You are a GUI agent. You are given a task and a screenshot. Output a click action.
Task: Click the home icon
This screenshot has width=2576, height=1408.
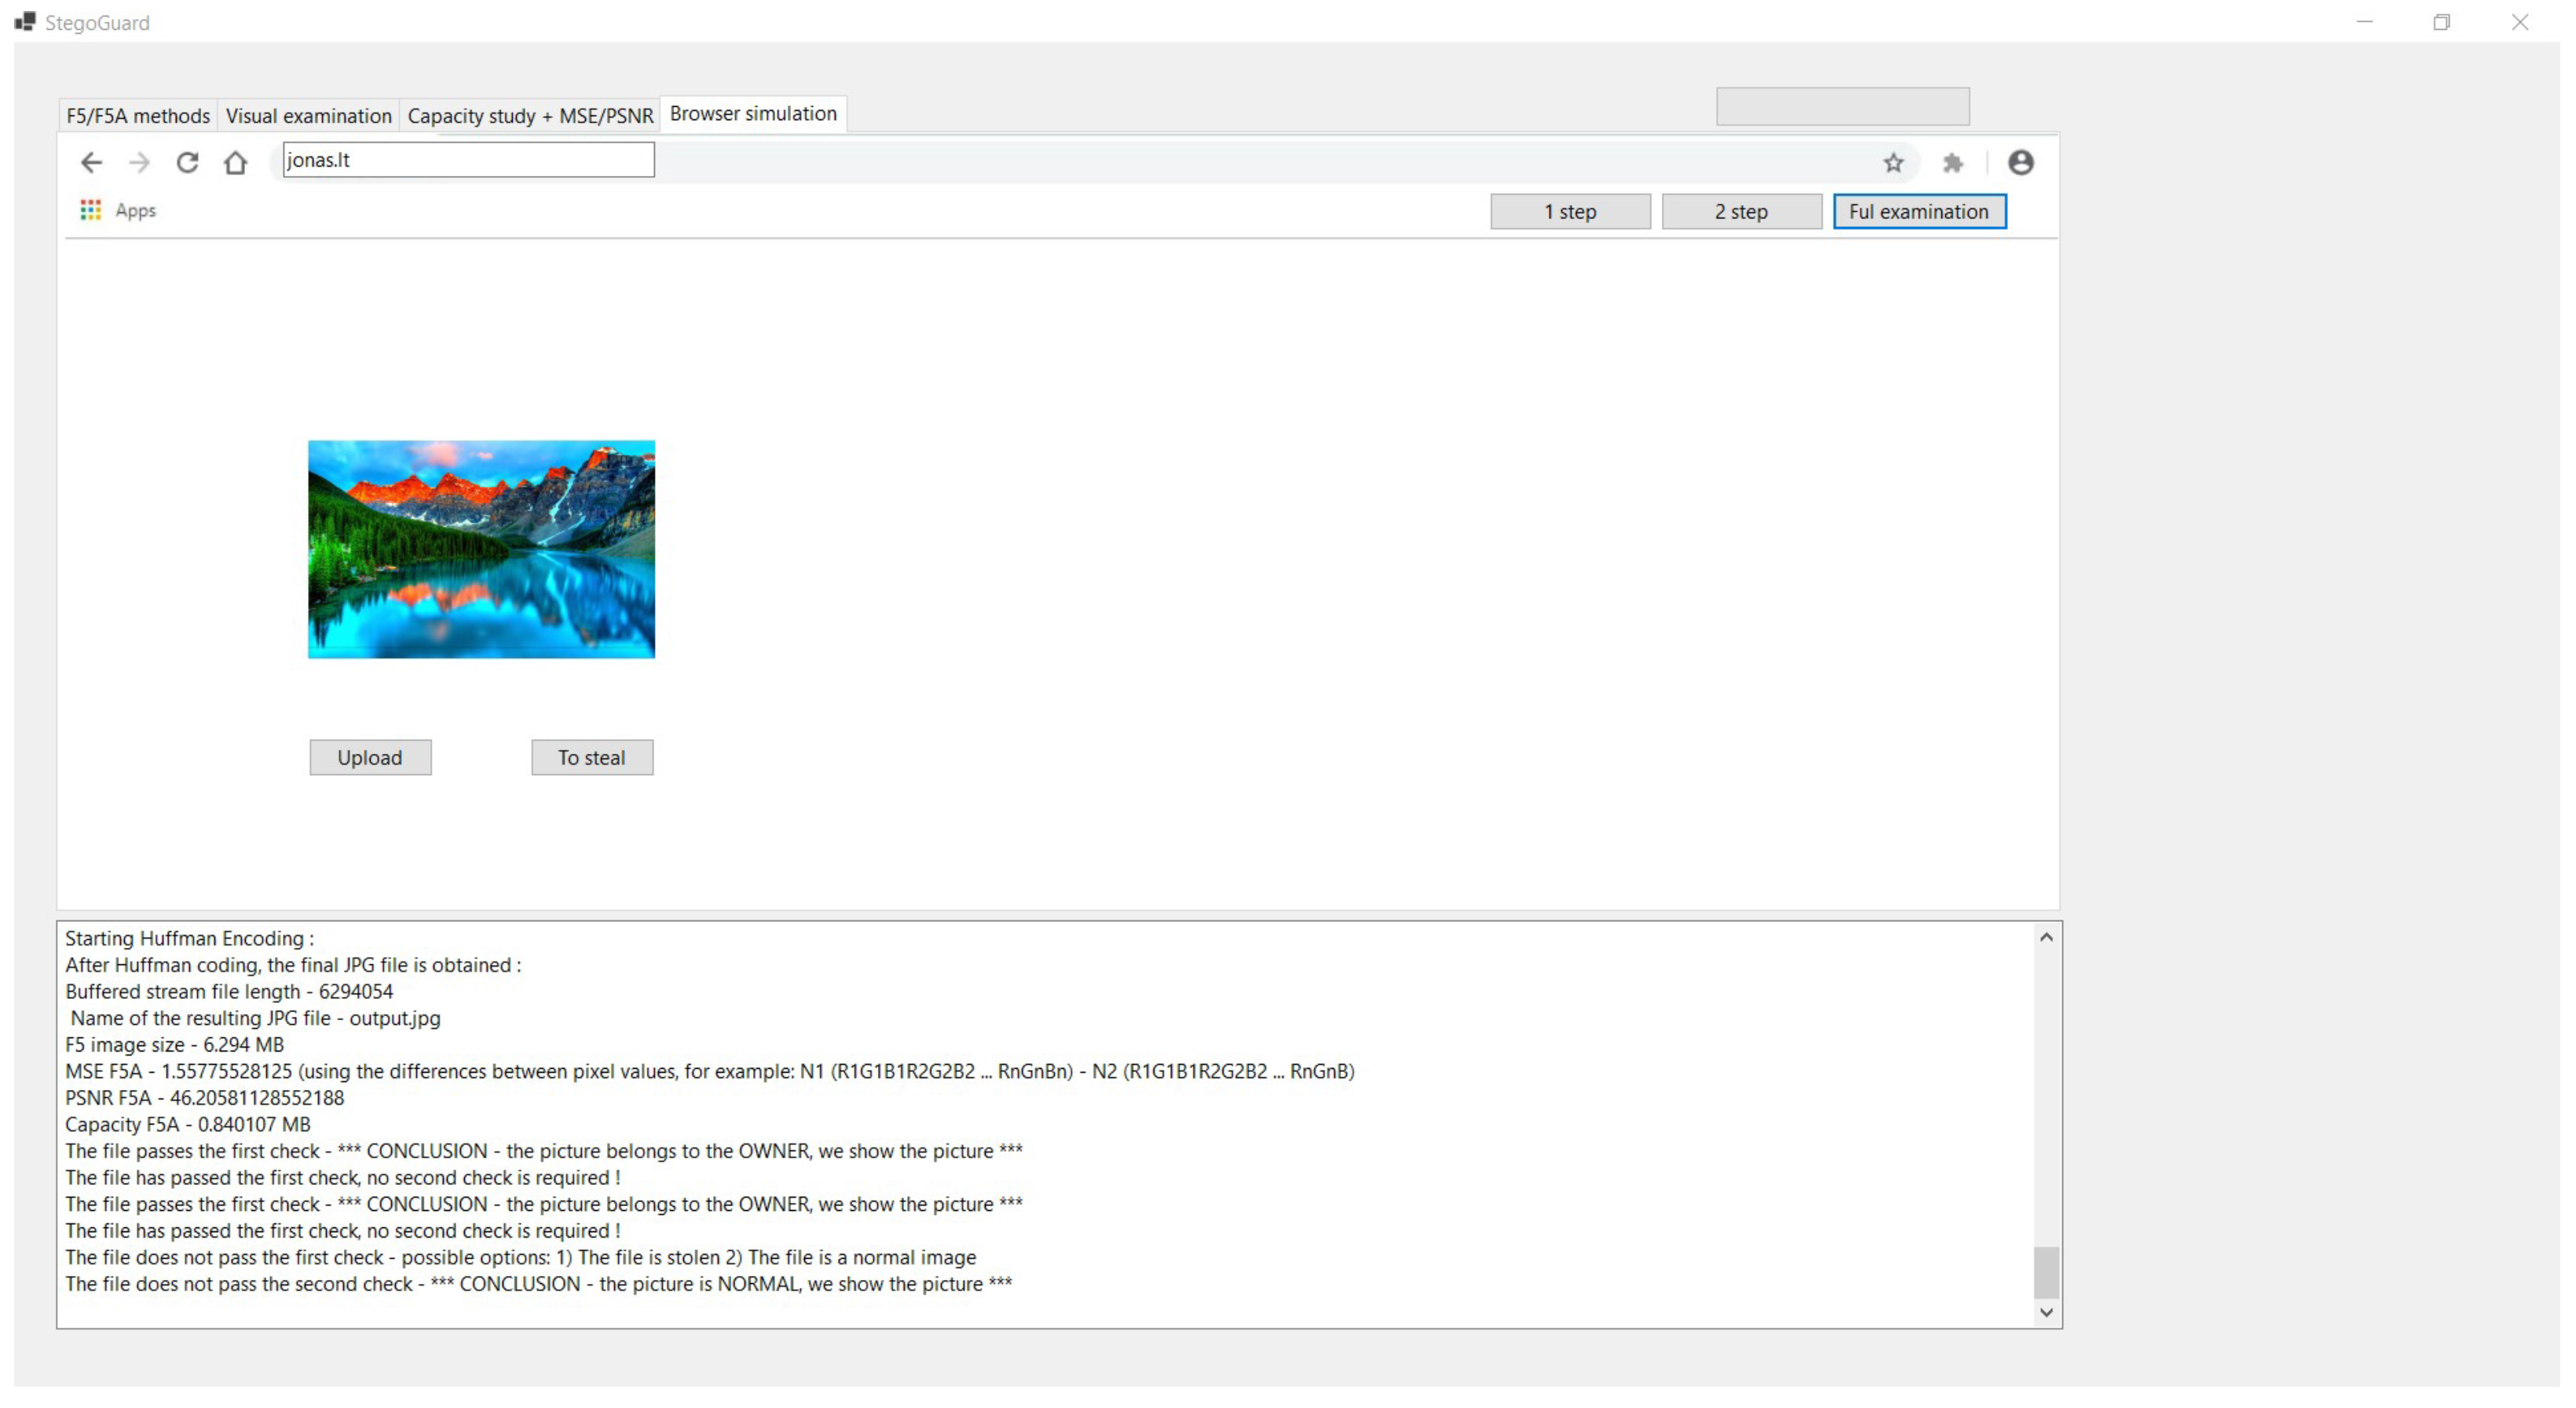click(235, 162)
